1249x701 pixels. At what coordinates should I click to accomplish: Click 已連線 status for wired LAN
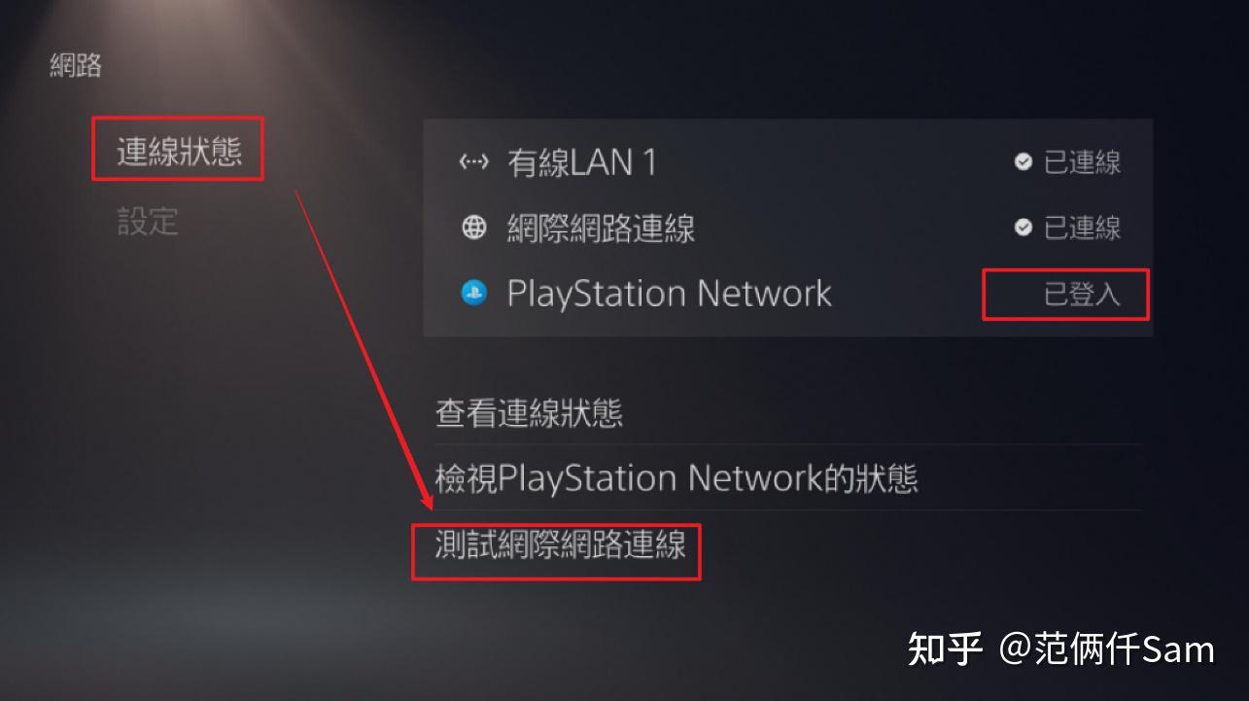[x=1082, y=162]
